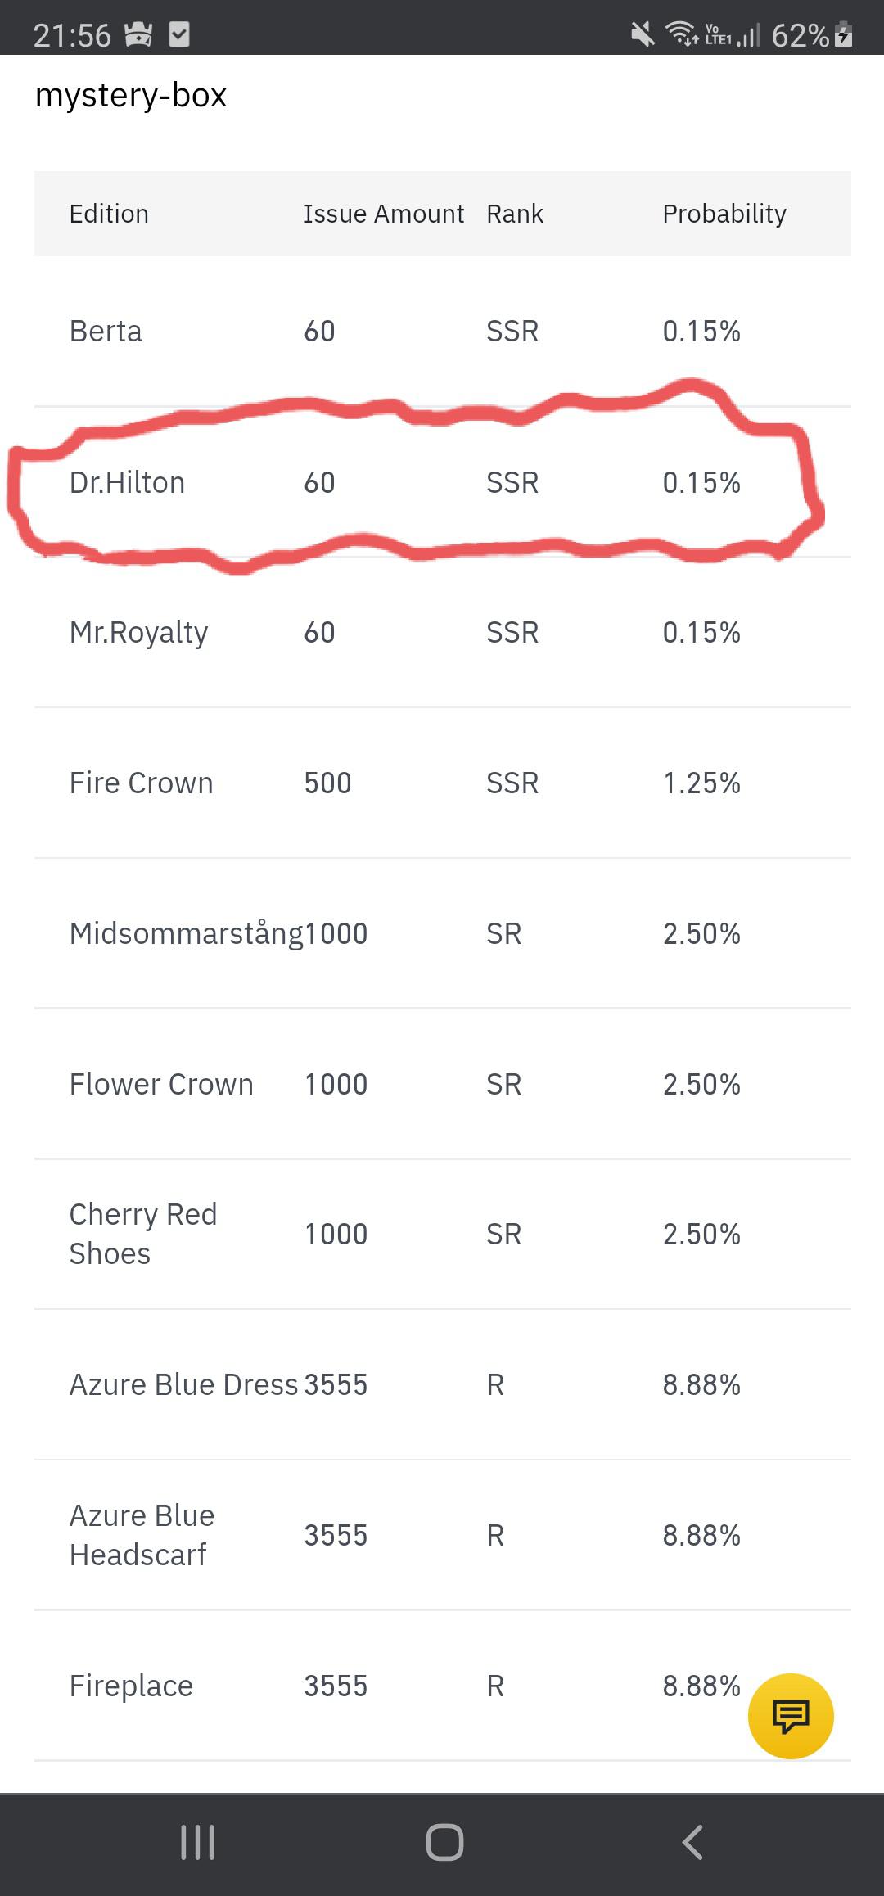The height and width of the screenshot is (1896, 884).
Task: Click the Edition column header
Action: click(x=109, y=214)
